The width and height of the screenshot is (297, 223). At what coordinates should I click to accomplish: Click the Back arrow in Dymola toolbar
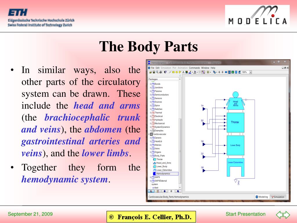coord(219,72)
